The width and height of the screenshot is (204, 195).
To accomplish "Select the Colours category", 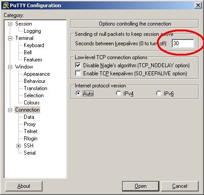I will coord(32,103).
